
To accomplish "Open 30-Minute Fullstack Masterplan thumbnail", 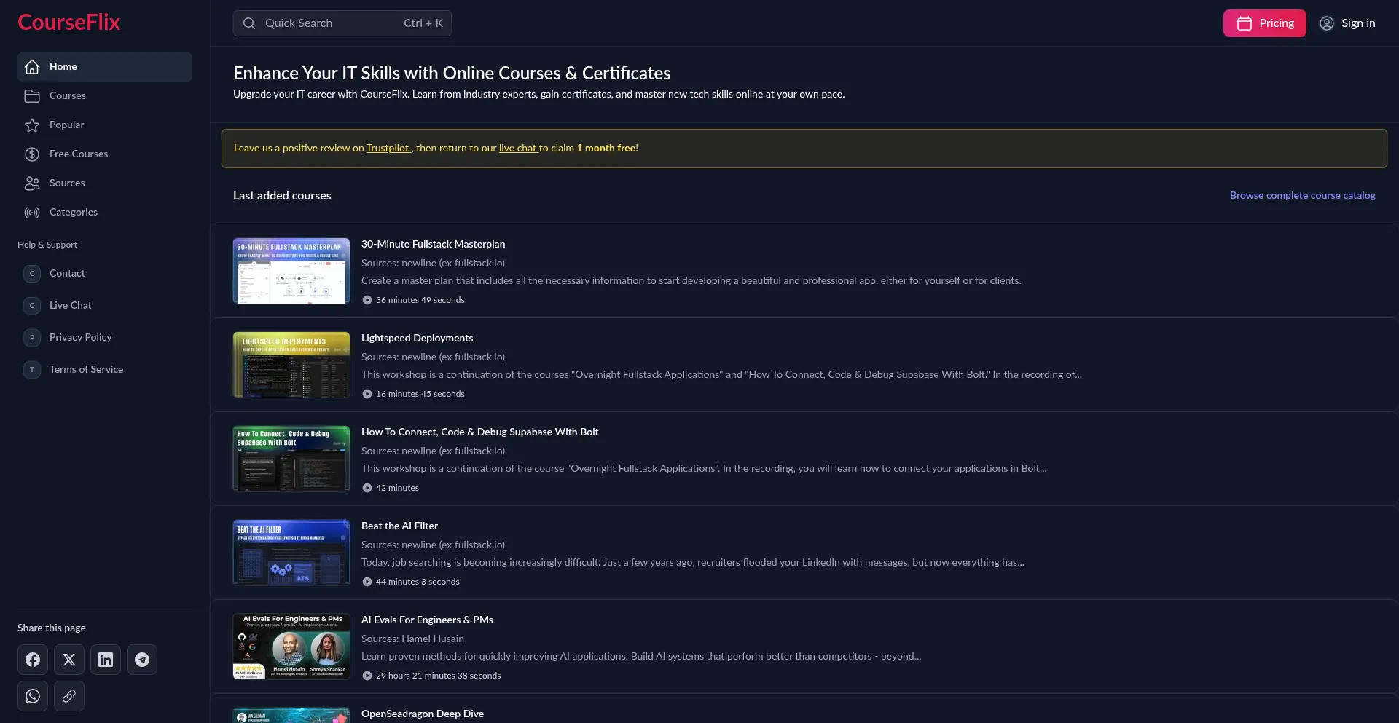I will pyautogui.click(x=291, y=271).
